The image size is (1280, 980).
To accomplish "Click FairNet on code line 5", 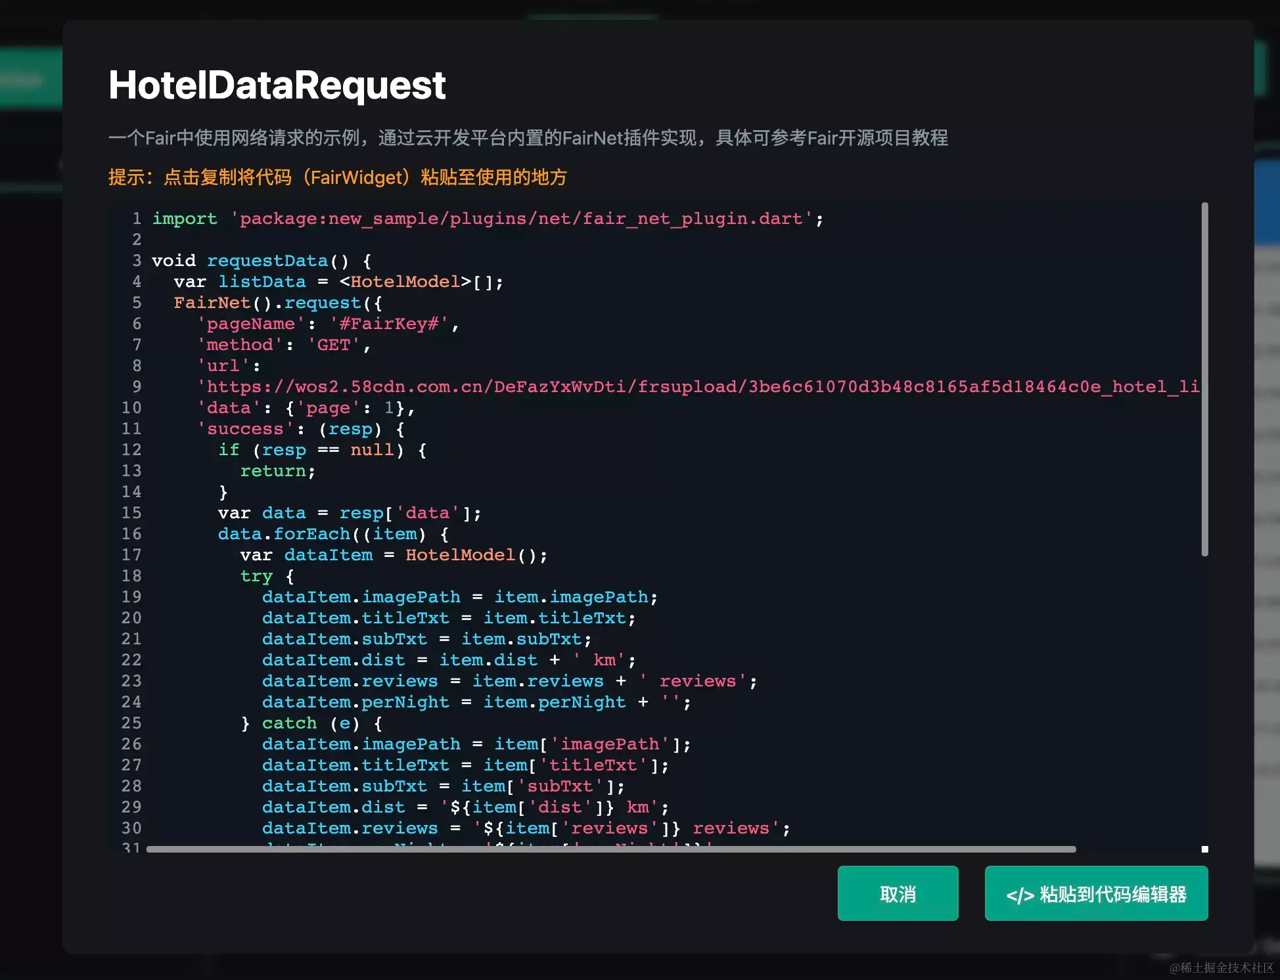I will 212,303.
